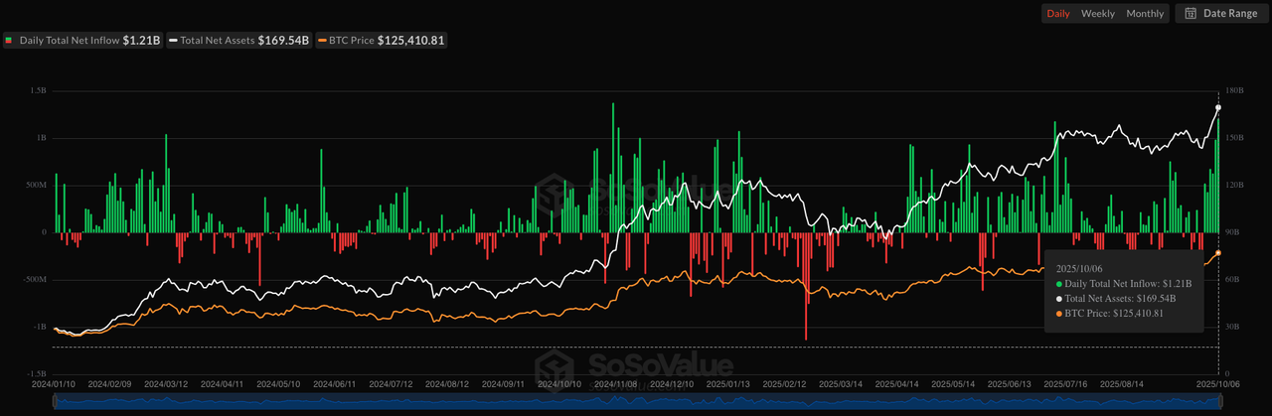The height and width of the screenshot is (416, 1272).
Task: Open the Date Range picker
Action: click(1220, 13)
